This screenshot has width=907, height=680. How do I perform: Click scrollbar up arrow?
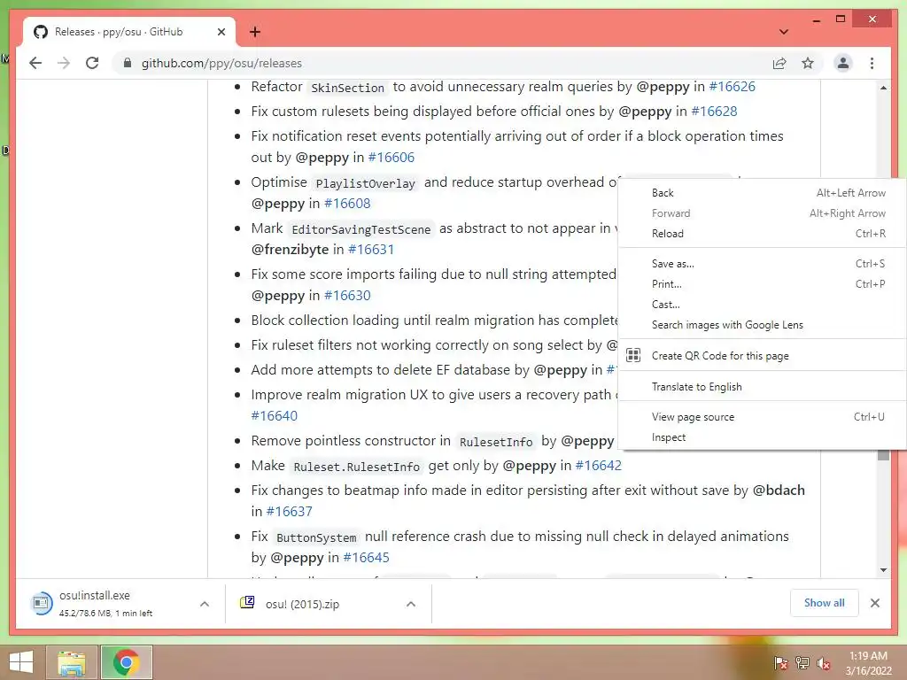coord(883,88)
